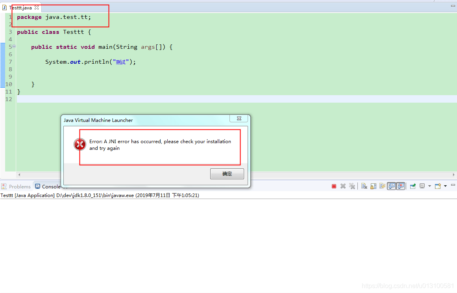
Task: Clear the Console output
Action: click(x=364, y=186)
